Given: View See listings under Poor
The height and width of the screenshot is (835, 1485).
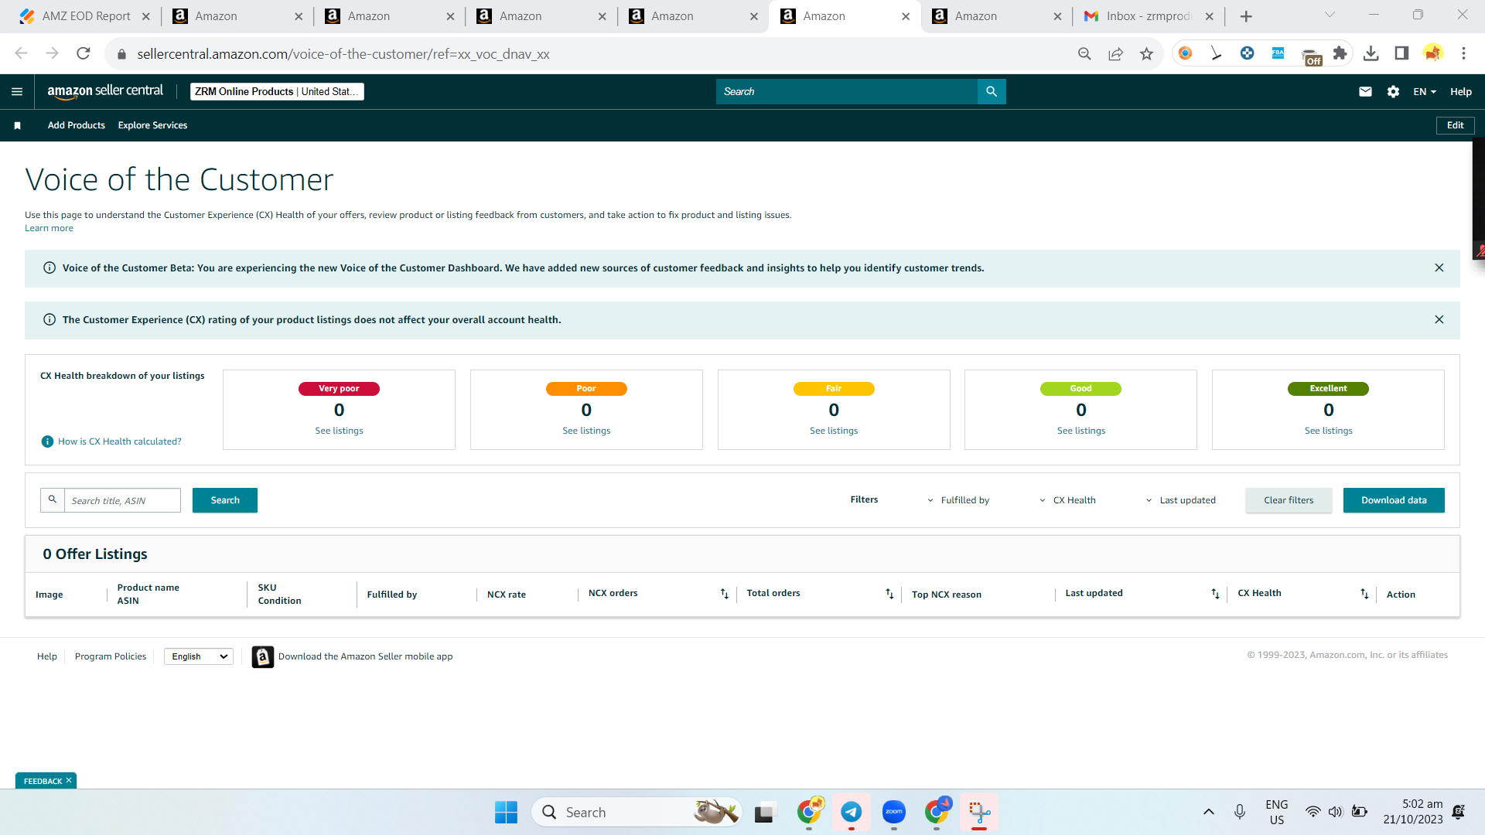Looking at the screenshot, I should pyautogui.click(x=586, y=431).
